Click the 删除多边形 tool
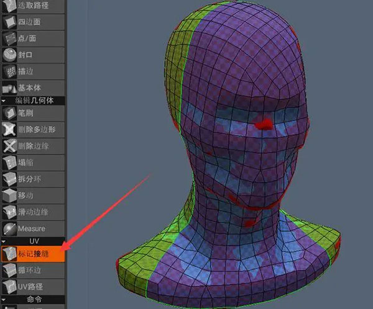 pyautogui.click(x=32, y=130)
